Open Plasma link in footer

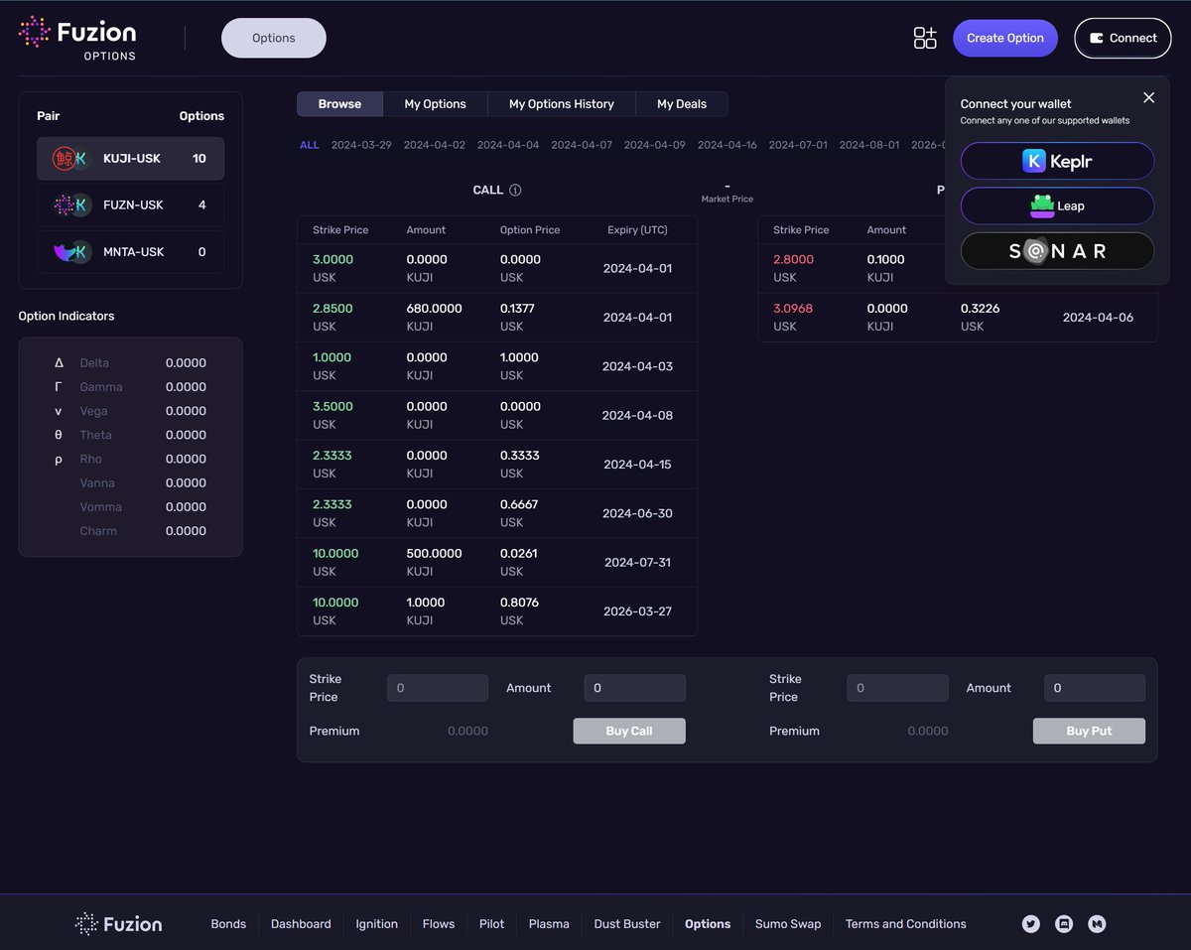click(549, 924)
